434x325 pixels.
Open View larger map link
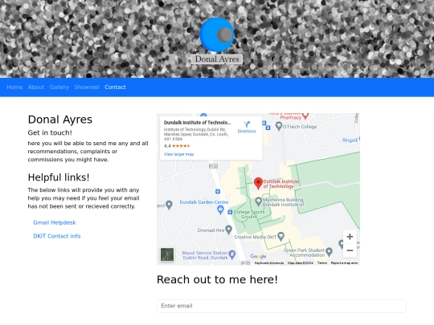point(178,154)
